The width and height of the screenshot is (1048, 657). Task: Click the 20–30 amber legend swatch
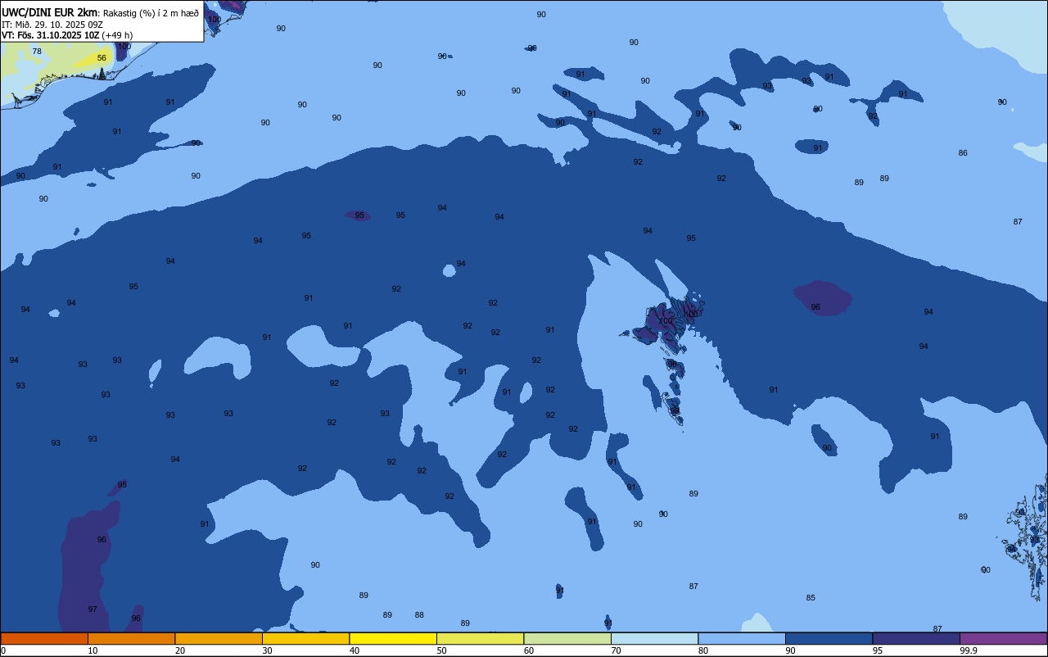click(x=219, y=638)
